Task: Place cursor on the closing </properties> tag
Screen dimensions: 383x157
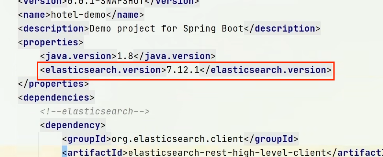Action: [54, 84]
